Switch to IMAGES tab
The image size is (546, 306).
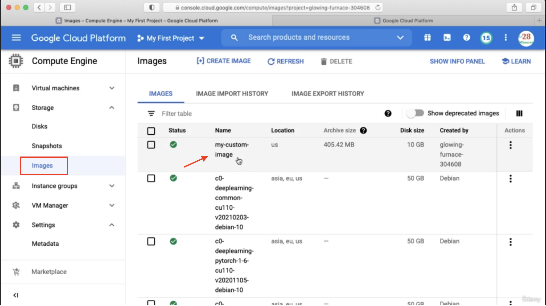161,94
